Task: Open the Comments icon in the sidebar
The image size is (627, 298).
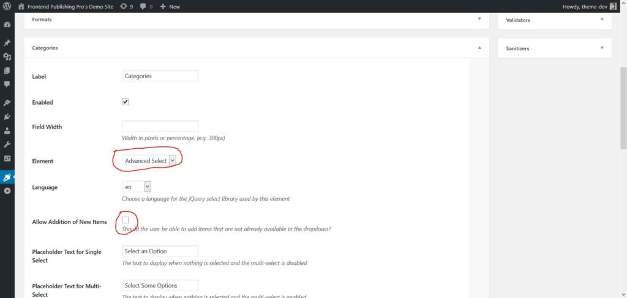Action: tap(7, 84)
